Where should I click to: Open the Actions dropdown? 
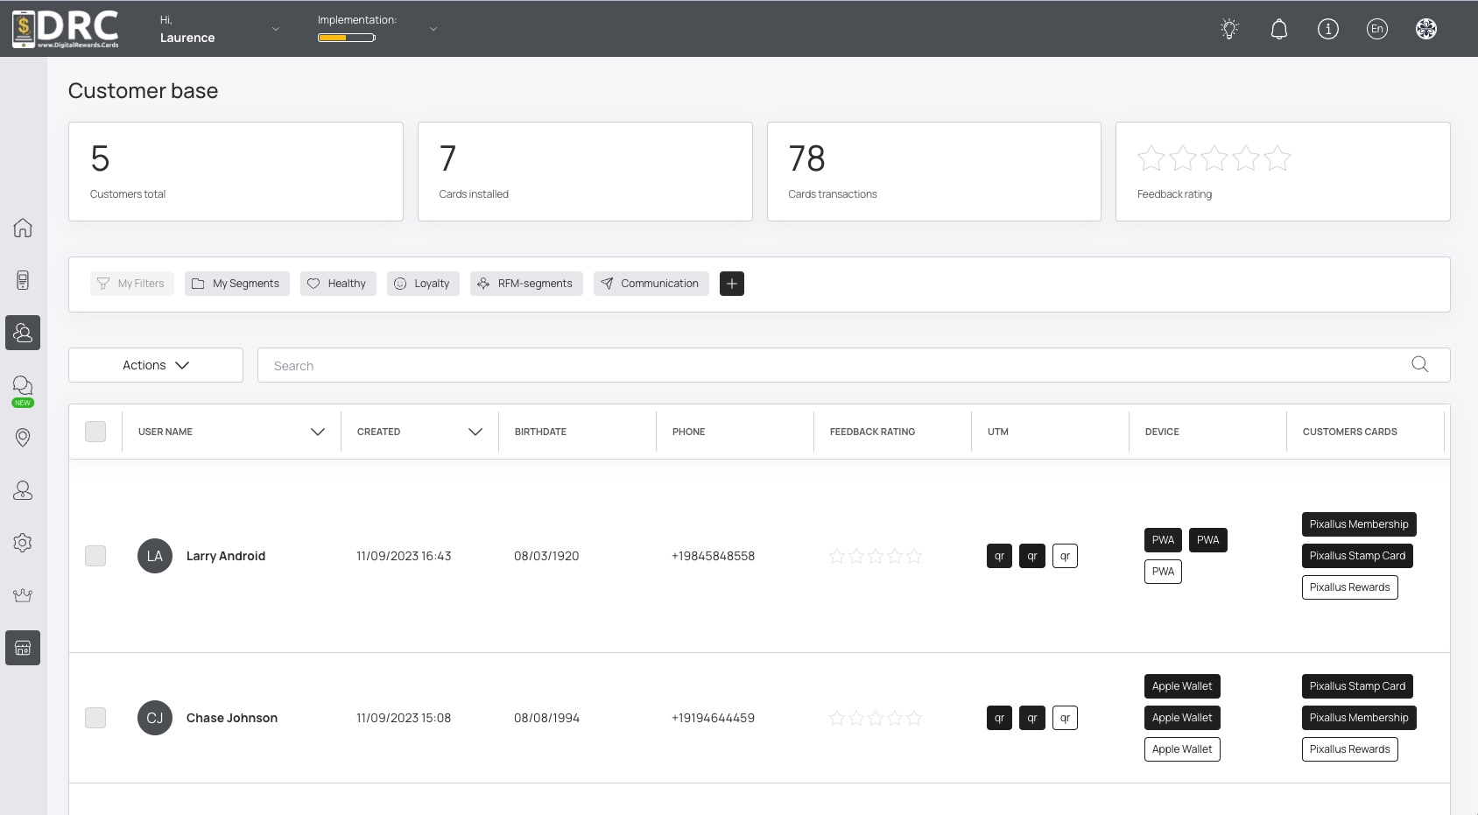click(156, 365)
